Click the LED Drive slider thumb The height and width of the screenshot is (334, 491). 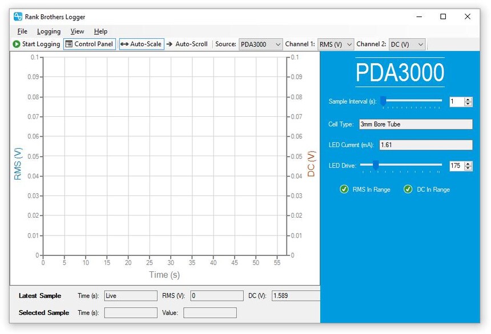pos(376,165)
